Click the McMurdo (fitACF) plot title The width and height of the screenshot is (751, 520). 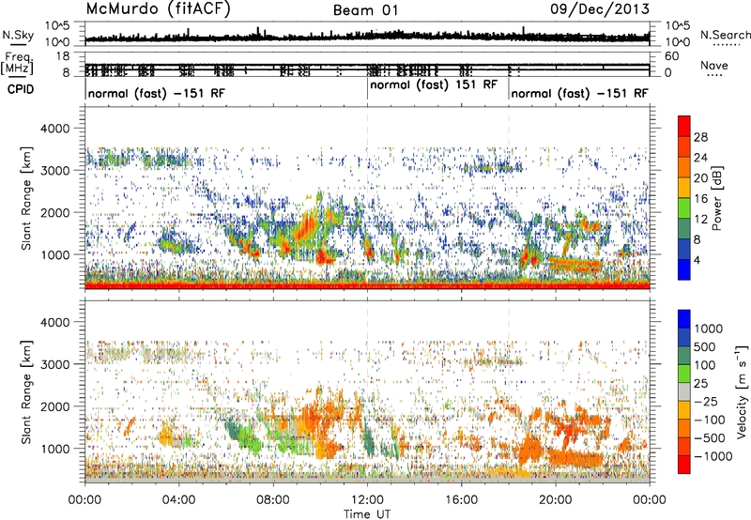pyautogui.click(x=158, y=9)
